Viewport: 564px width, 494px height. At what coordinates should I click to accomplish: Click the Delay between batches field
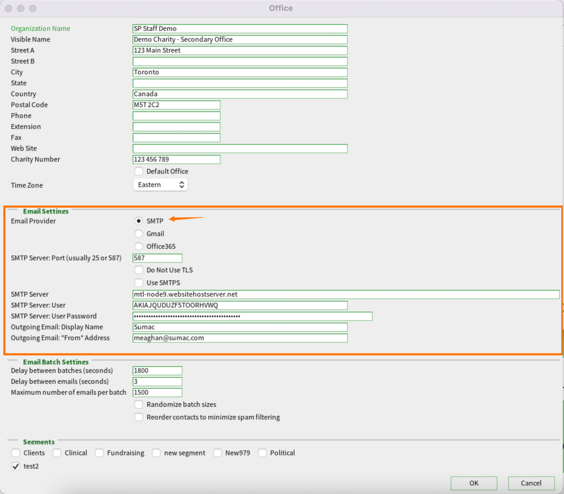point(157,370)
